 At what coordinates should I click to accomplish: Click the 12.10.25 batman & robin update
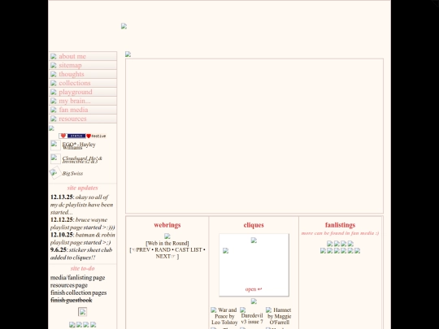click(x=83, y=239)
